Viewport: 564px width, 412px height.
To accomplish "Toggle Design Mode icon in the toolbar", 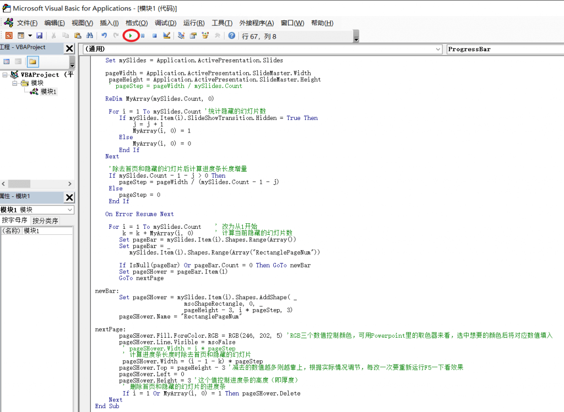I will [166, 36].
